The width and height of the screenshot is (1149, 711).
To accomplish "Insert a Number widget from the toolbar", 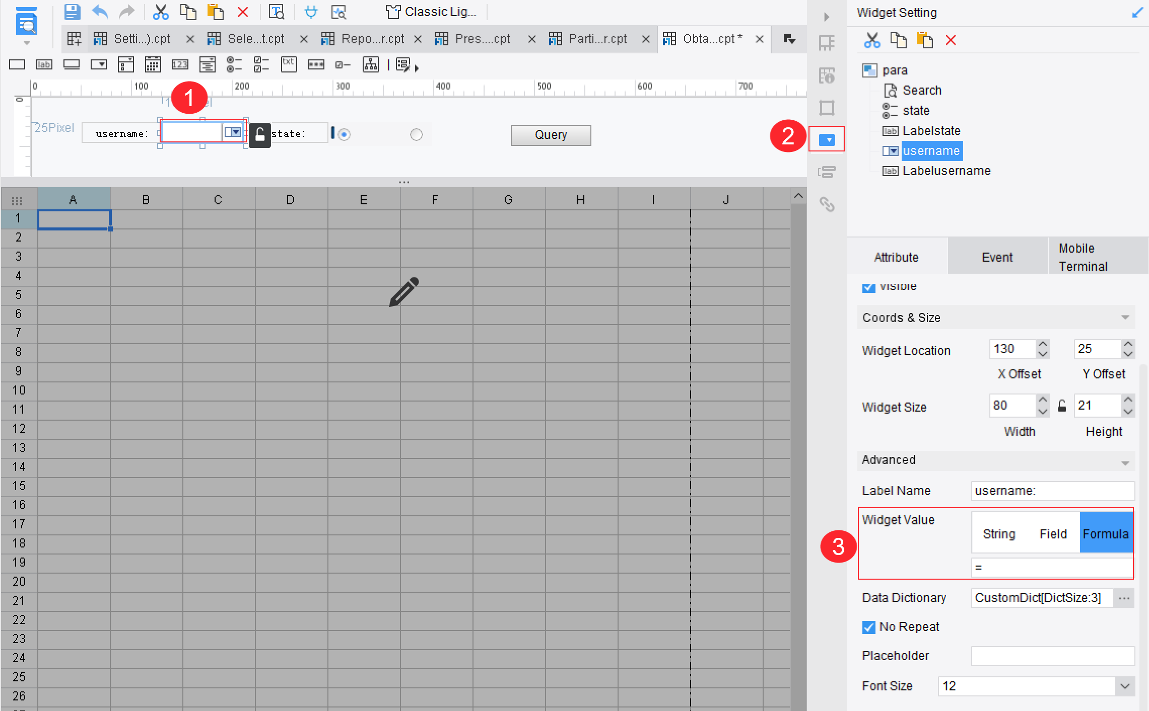I will pyautogui.click(x=180, y=64).
